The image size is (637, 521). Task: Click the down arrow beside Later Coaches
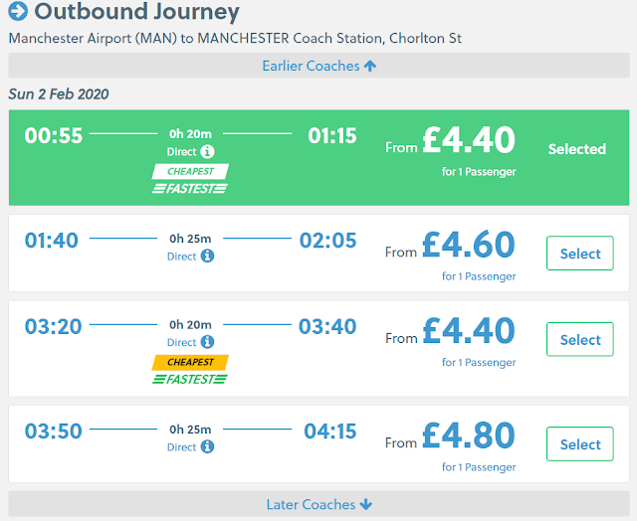(366, 504)
